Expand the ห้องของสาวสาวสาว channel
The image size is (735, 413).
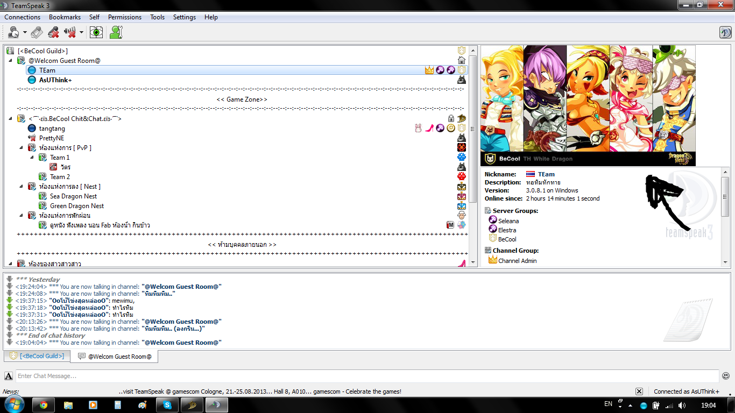coord(10,264)
